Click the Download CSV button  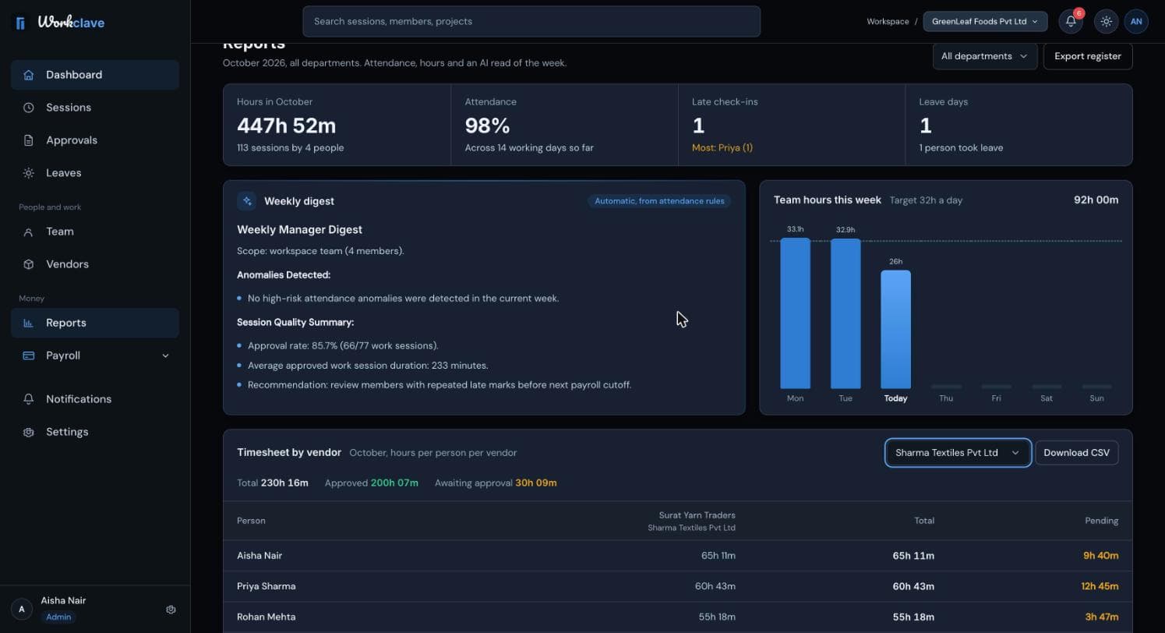point(1076,453)
